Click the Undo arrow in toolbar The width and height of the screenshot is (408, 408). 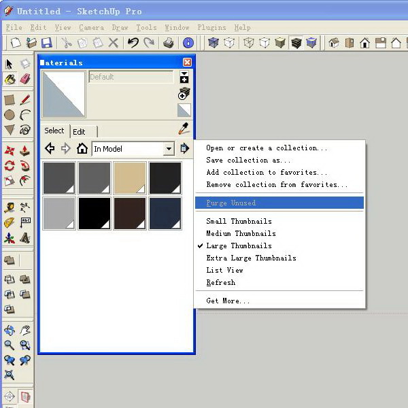click(133, 43)
